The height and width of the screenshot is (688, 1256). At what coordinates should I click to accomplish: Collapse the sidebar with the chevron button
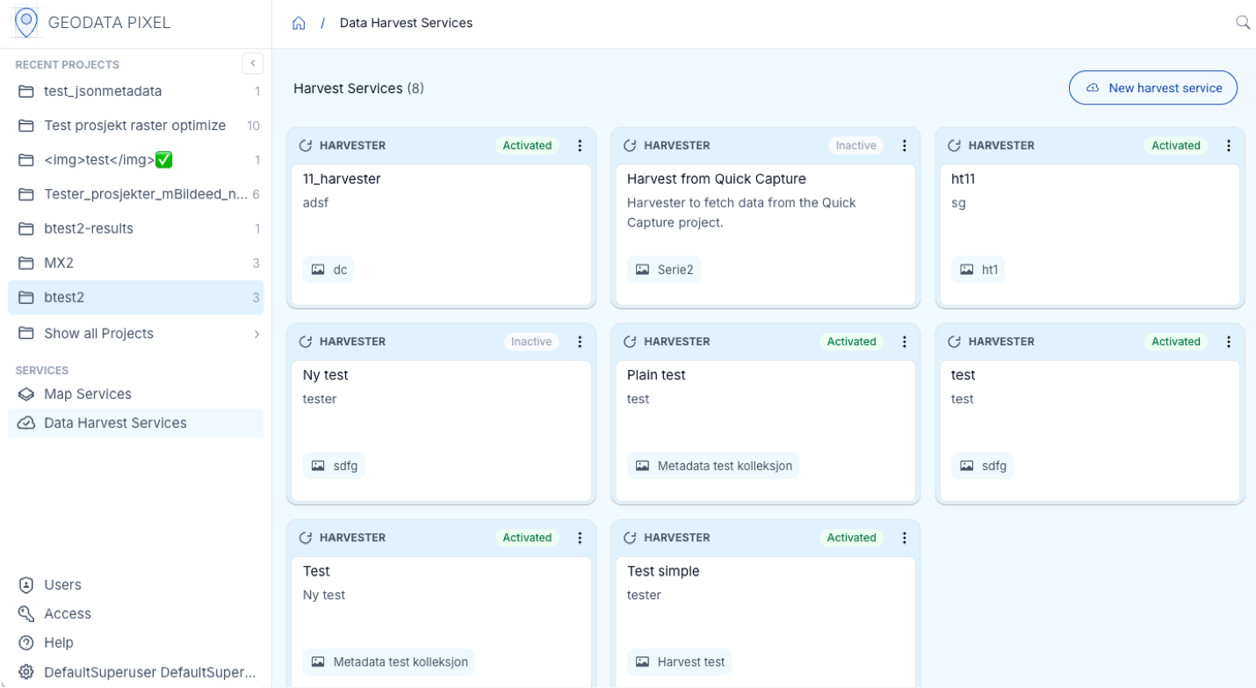pyautogui.click(x=253, y=63)
